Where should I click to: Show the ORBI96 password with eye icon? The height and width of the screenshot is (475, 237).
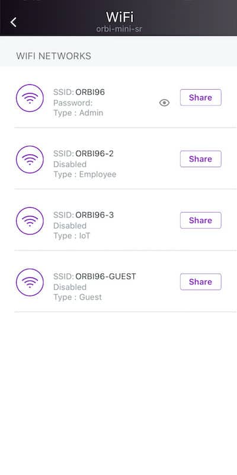point(164,103)
